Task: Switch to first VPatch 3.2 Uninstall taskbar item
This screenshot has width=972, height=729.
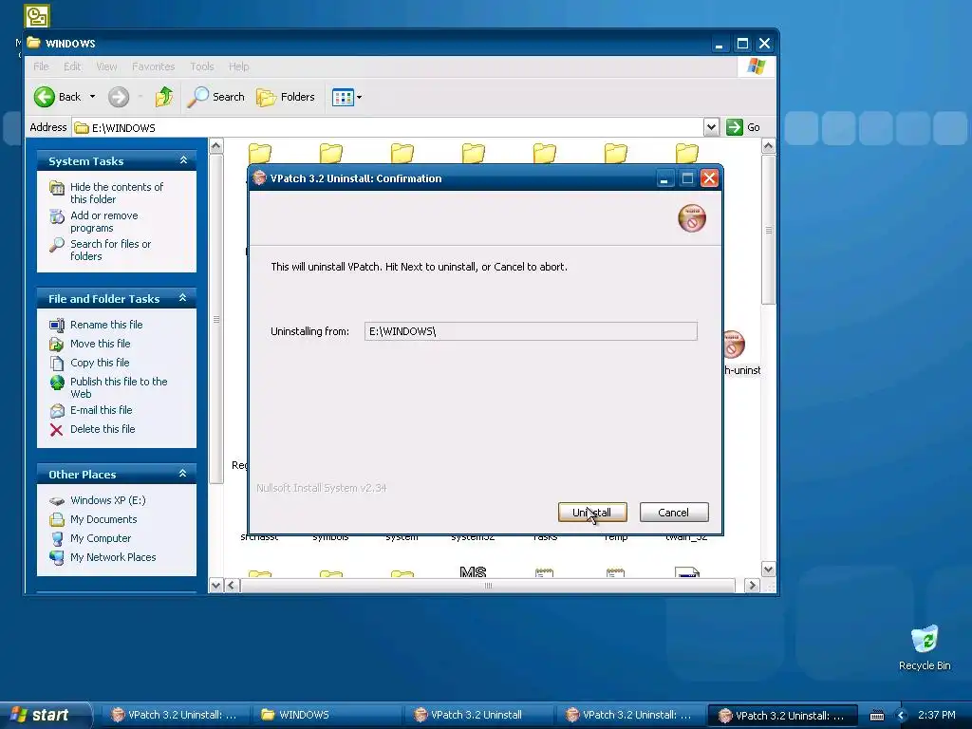Action: coord(175,715)
